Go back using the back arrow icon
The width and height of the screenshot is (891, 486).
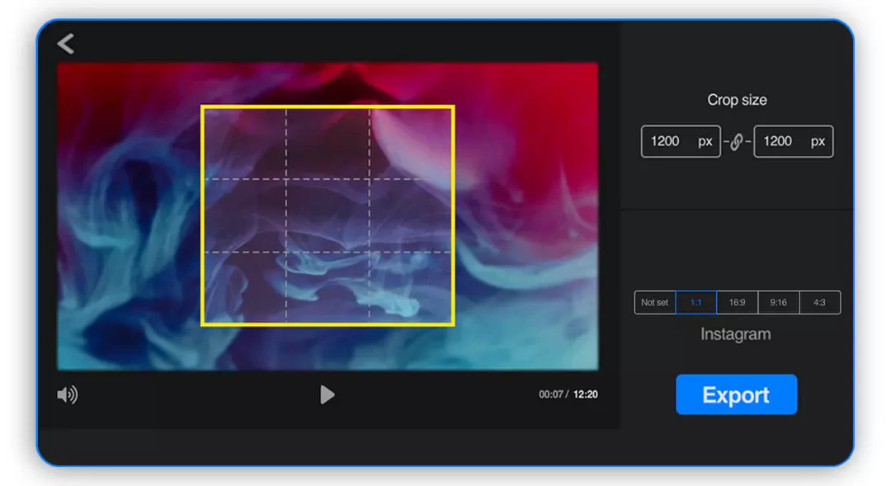click(66, 43)
